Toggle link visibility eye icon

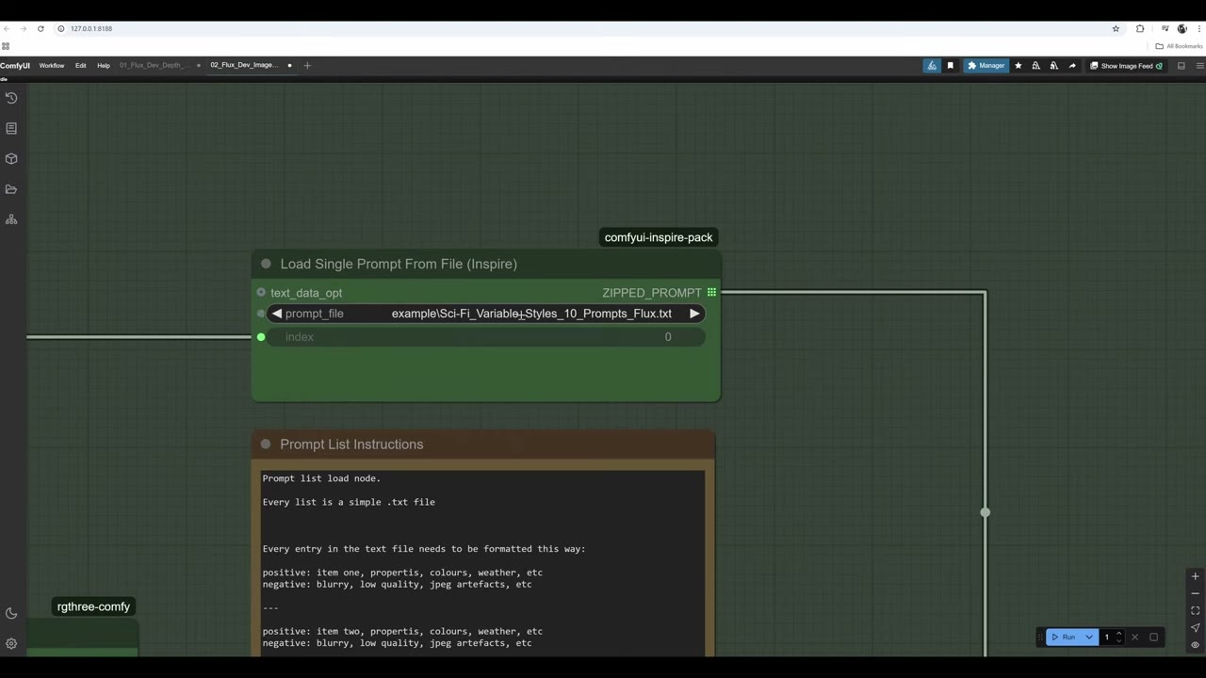coord(1195,645)
